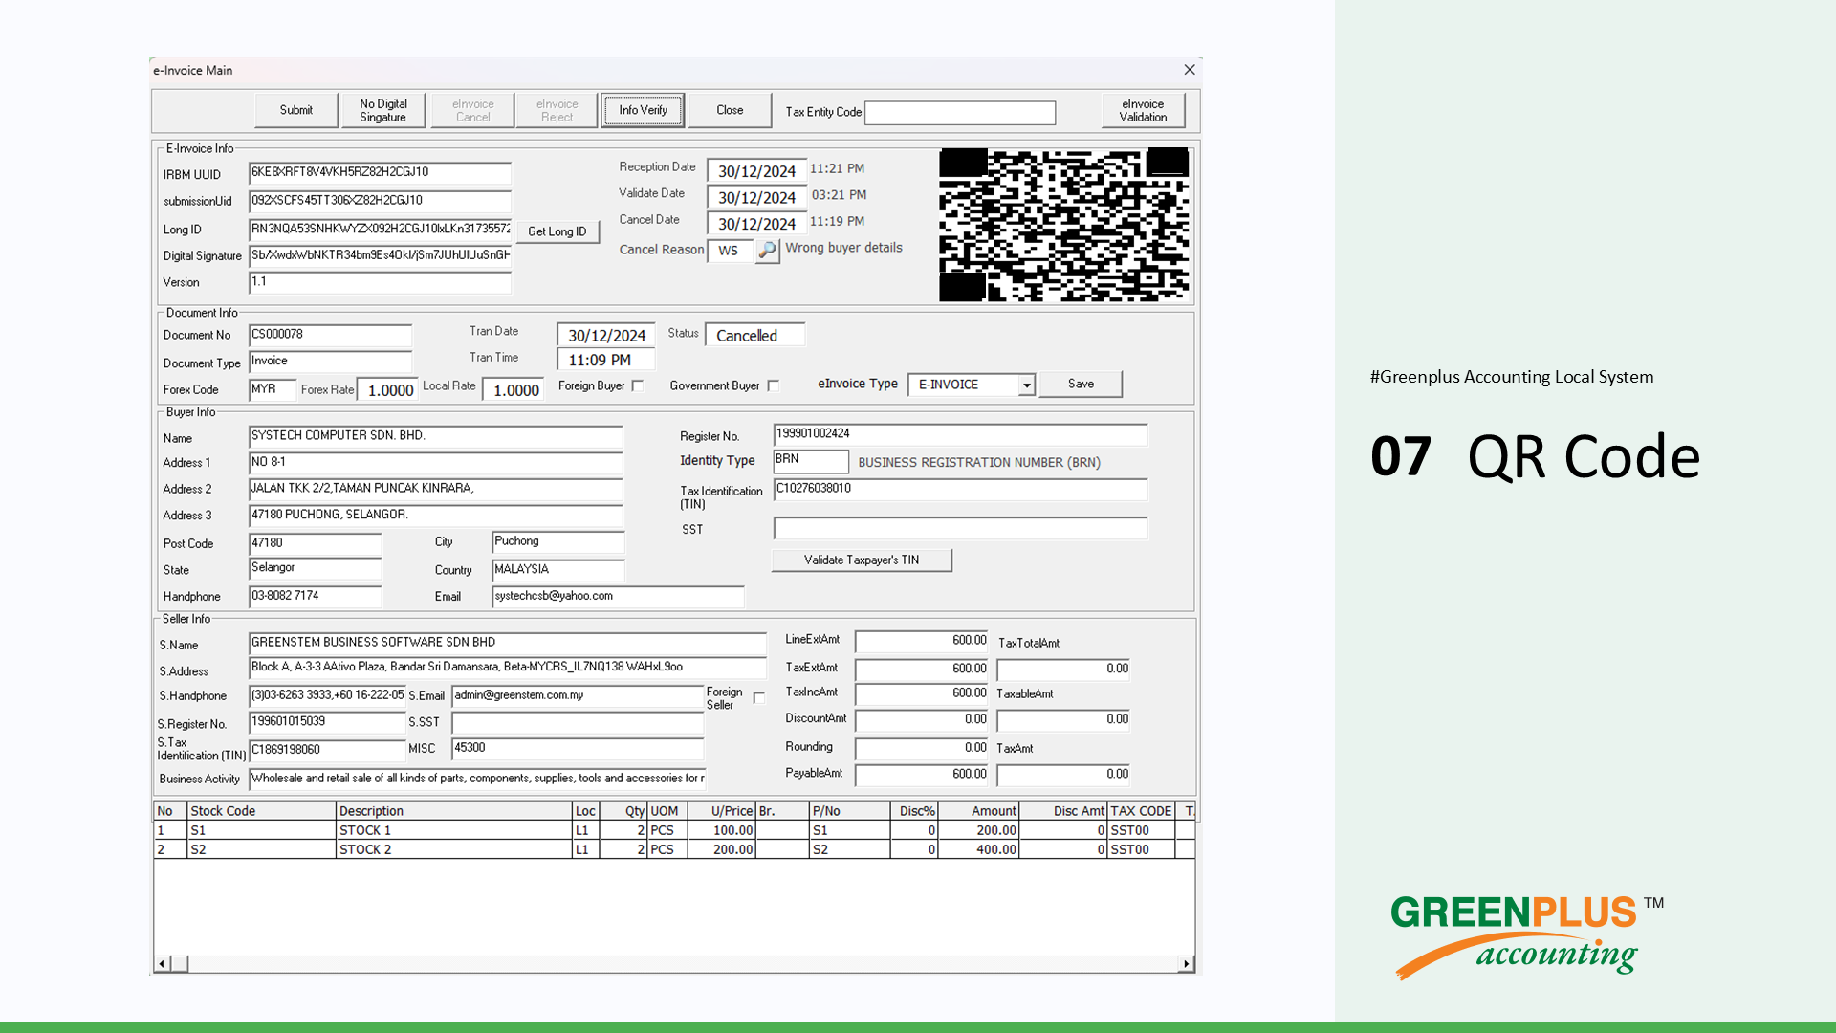Click the Submit button

pyautogui.click(x=296, y=110)
